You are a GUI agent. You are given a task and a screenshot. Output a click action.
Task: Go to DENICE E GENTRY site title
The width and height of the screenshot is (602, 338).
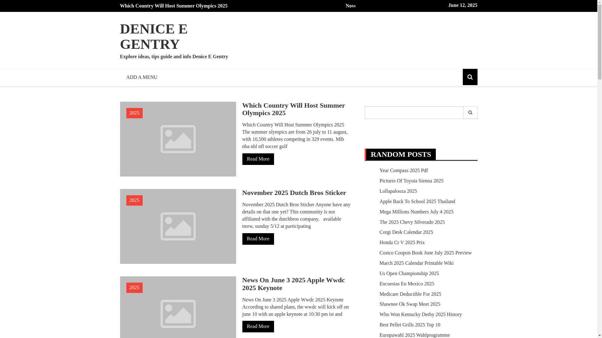tap(154, 36)
